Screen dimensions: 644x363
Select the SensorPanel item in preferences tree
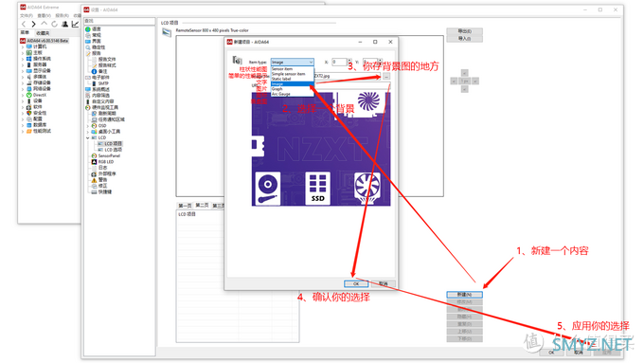[109, 155]
